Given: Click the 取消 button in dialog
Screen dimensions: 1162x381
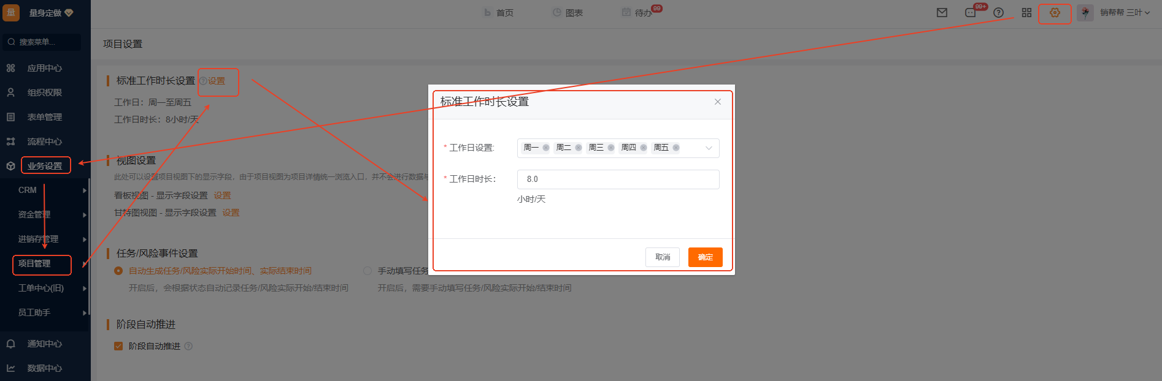Looking at the screenshot, I should 663,257.
